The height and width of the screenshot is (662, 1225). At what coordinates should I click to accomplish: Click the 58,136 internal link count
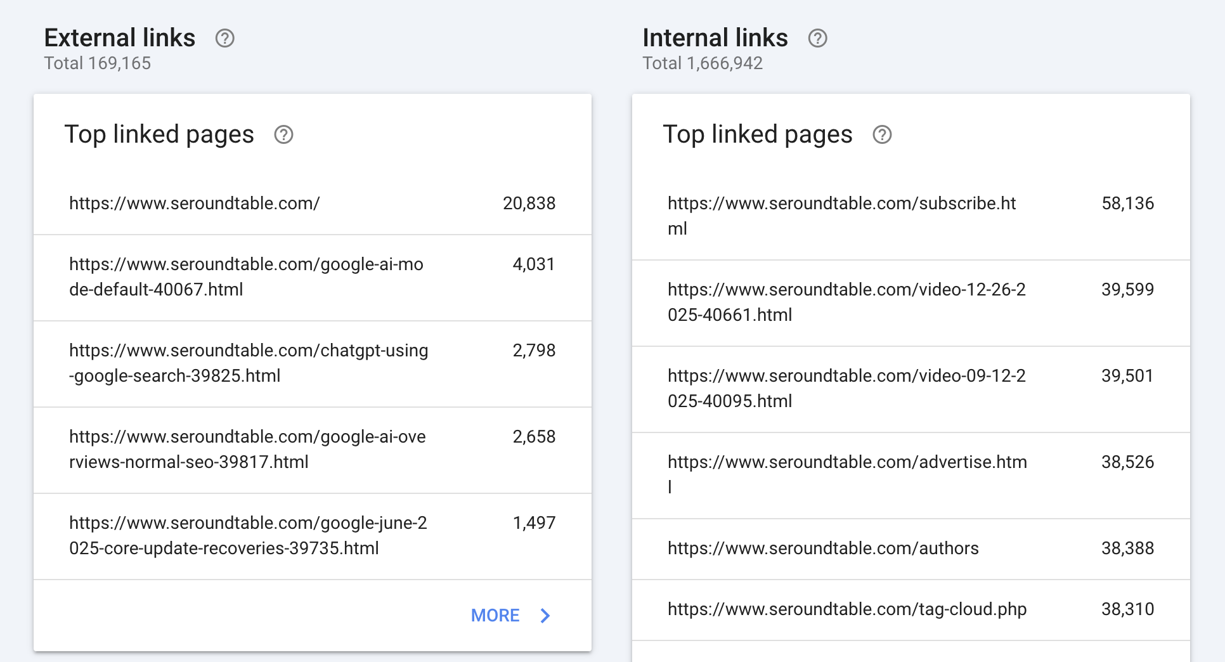[x=1127, y=204]
